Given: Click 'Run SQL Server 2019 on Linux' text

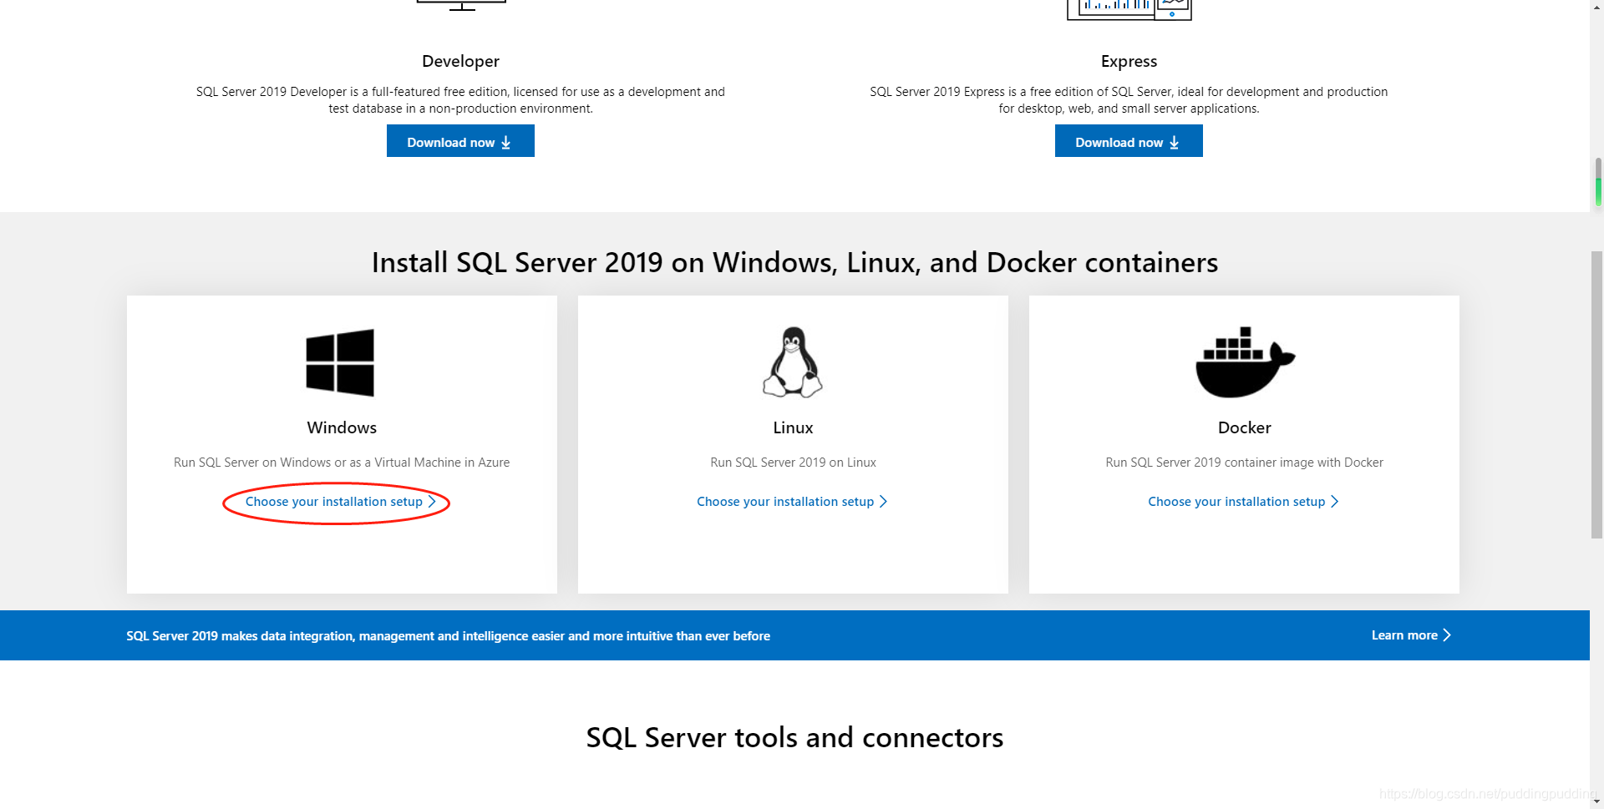Looking at the screenshot, I should point(793,463).
